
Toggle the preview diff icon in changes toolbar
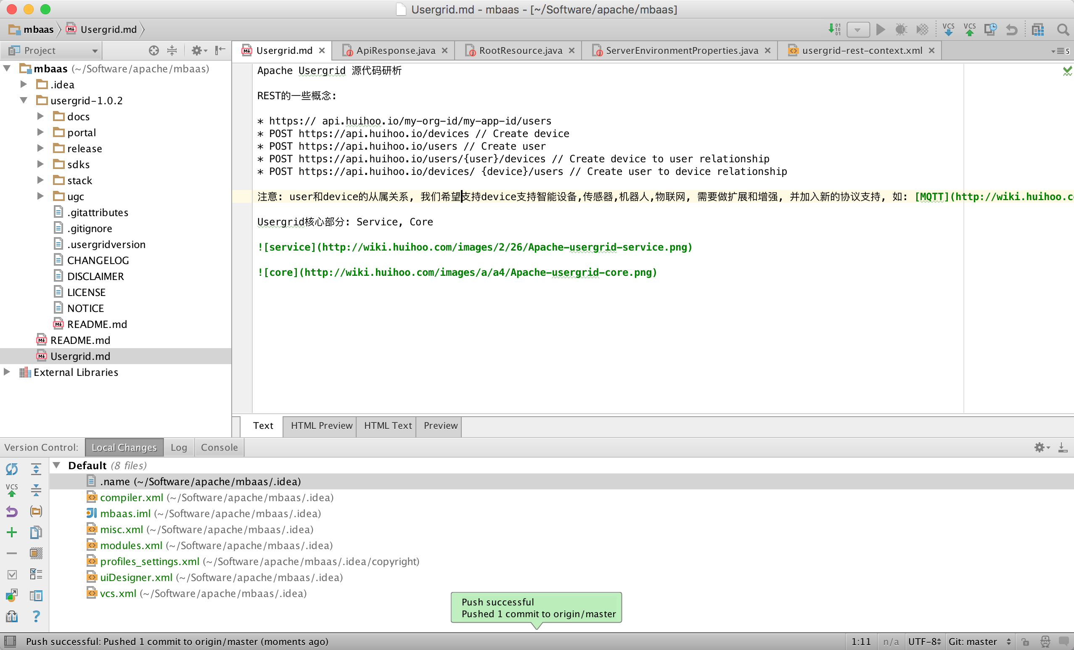pyautogui.click(x=36, y=595)
